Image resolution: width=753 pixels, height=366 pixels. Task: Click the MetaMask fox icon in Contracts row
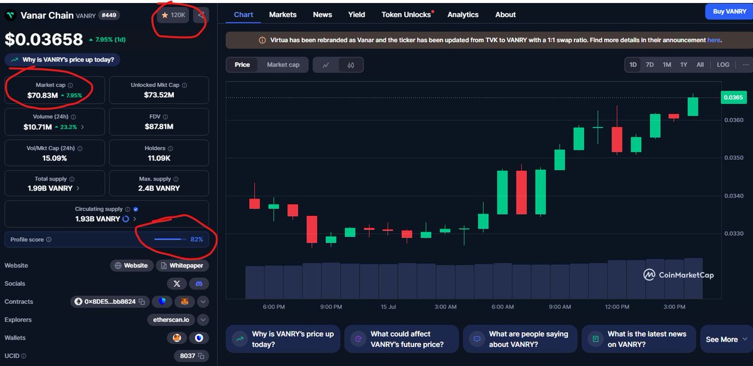184,301
